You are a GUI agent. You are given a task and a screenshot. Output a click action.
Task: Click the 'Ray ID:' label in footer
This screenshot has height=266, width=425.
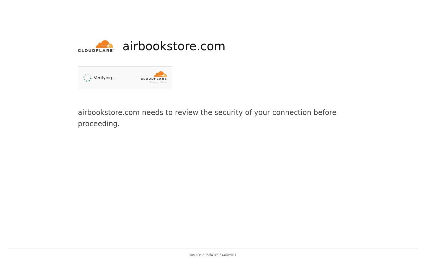coord(195,255)
